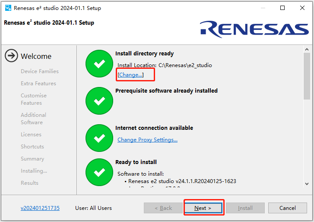The width and height of the screenshot is (314, 222).
Task: Select Summary step in sidebar
Action: coord(32,159)
